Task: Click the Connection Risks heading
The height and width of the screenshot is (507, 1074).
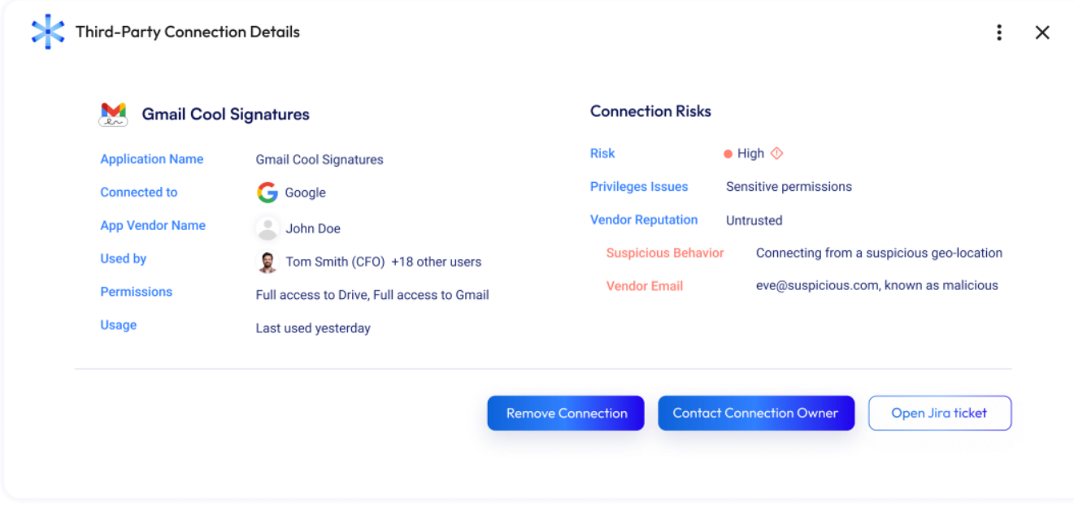Action: pos(650,111)
